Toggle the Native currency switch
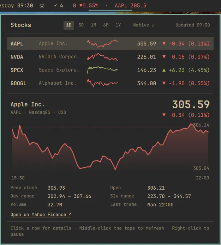This screenshot has height=245, width=221. click(144, 25)
